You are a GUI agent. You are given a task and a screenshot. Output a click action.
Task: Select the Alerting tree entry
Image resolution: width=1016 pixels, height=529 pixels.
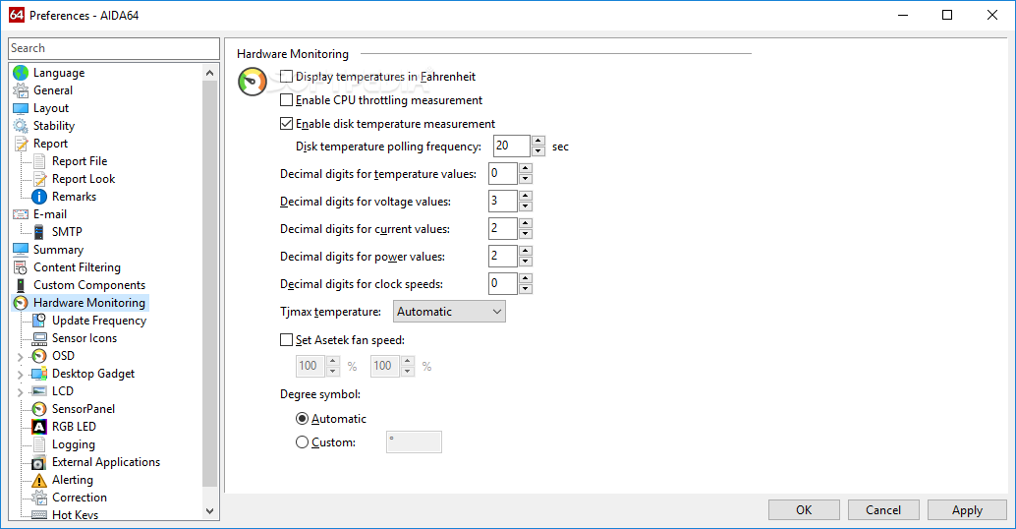(73, 480)
